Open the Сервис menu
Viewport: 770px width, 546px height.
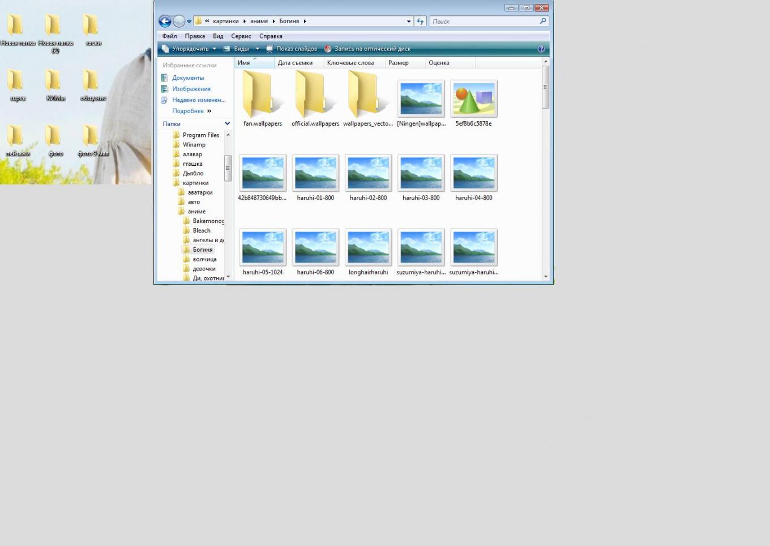coord(241,36)
